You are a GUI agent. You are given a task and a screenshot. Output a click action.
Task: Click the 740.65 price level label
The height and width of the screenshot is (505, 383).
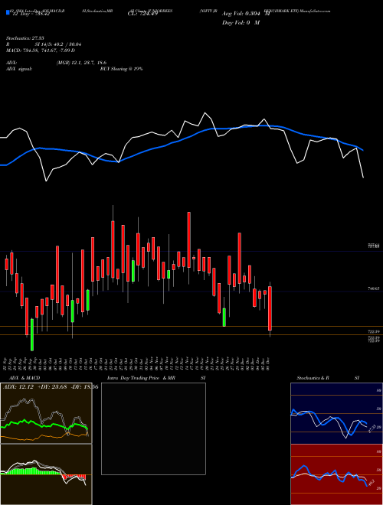(x=373, y=289)
